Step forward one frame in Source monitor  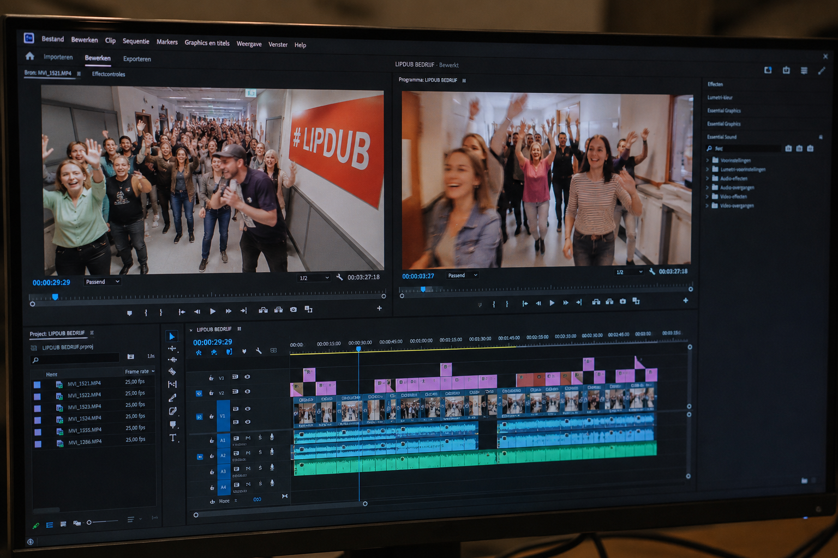(229, 311)
